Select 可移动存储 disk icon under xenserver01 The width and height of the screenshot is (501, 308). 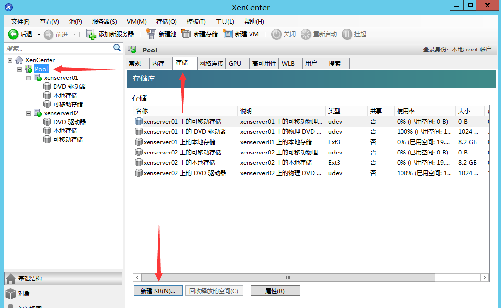click(47, 104)
